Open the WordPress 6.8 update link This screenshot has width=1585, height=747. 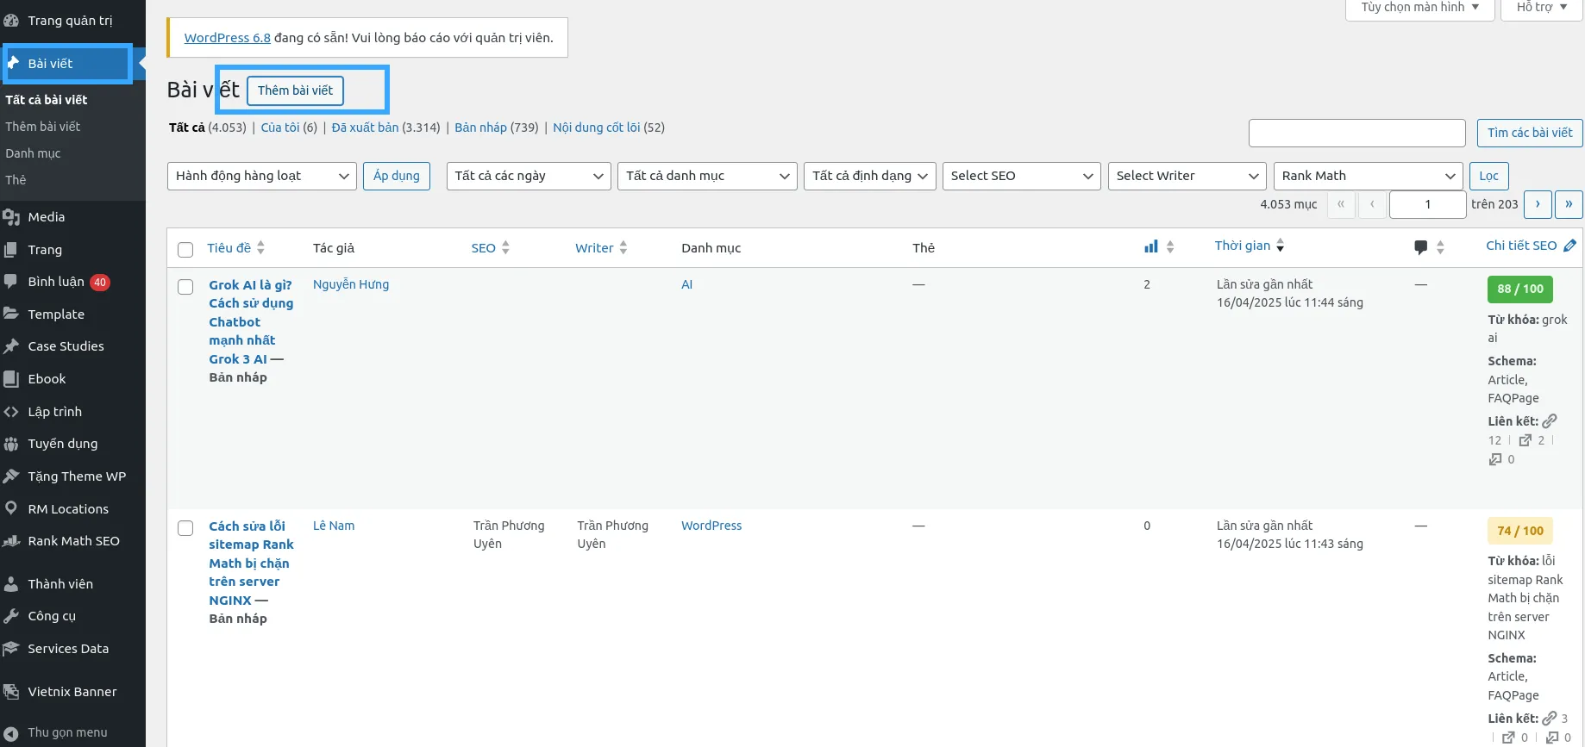227,38
